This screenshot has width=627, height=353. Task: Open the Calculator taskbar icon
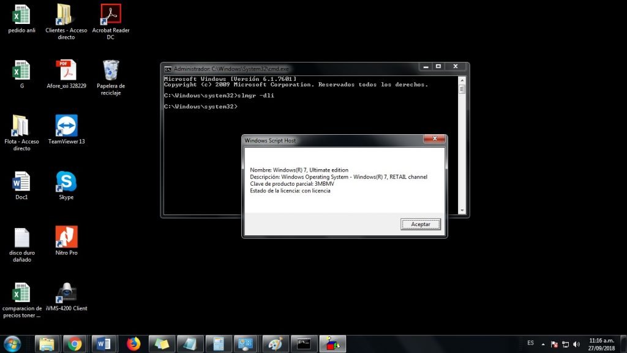(219, 344)
